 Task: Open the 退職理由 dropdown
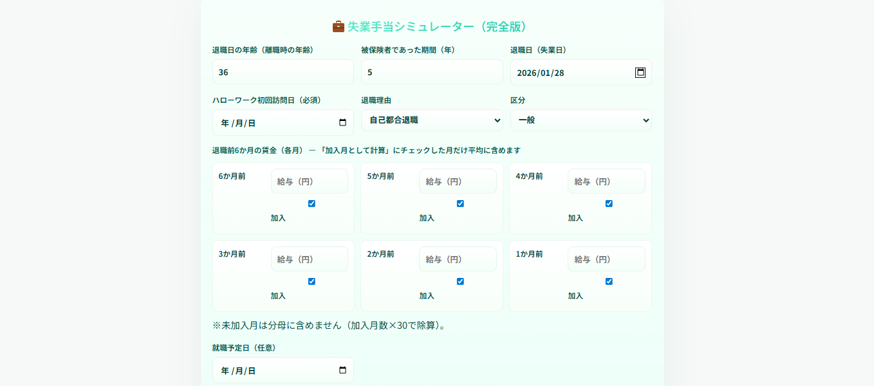tap(432, 120)
